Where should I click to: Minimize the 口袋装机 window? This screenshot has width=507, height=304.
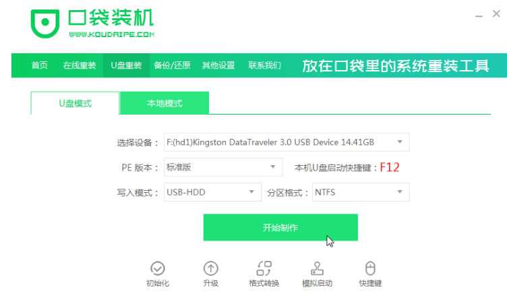(x=479, y=16)
